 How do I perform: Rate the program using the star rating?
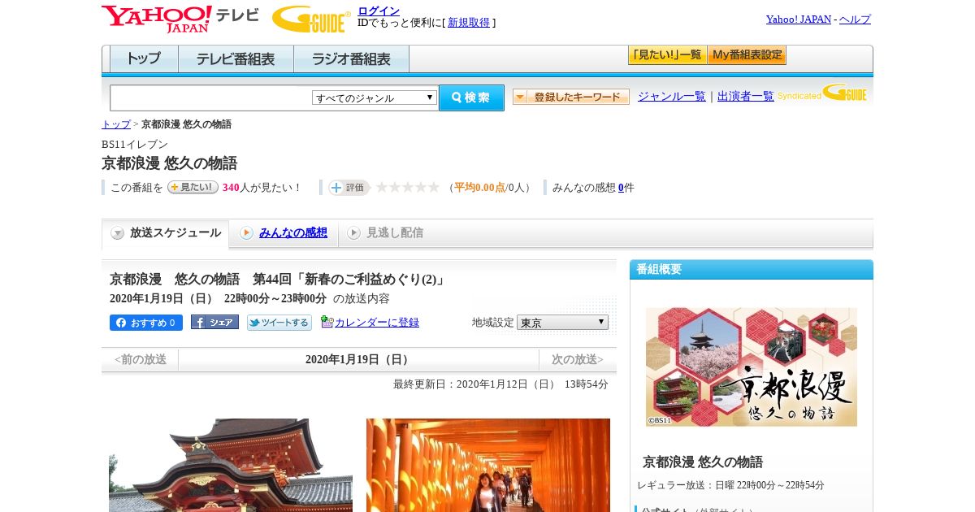(407, 188)
